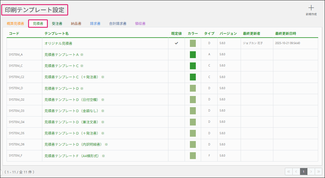
Task: Click the dark green swatch for SYSTEM_A
Action: click(x=193, y=55)
